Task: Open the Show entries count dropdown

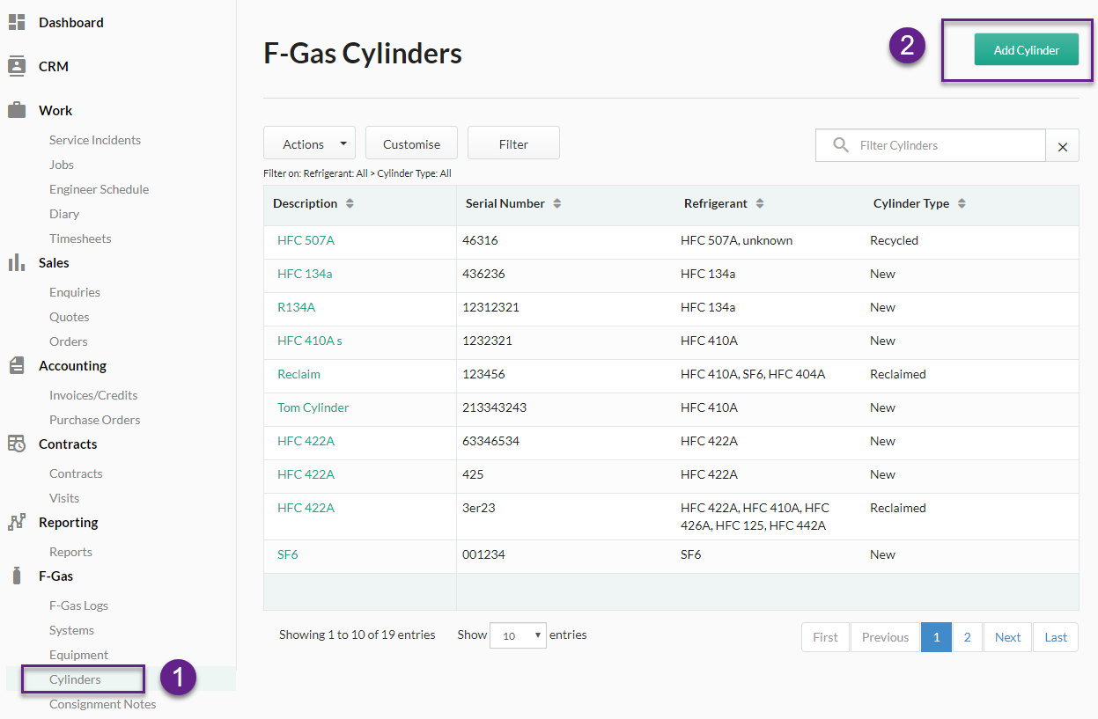Action: coord(518,635)
